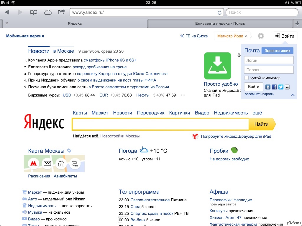Click Завести ящик button
This screenshot has width=302, height=226.
tap(277, 51)
